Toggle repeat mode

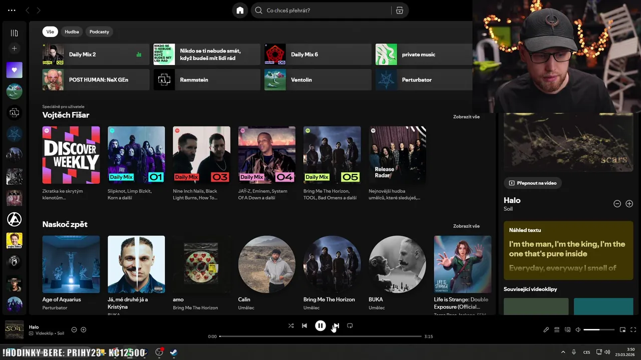pos(350,325)
